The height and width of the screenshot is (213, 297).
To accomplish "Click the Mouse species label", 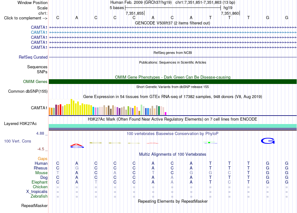I will [x=41, y=173].
